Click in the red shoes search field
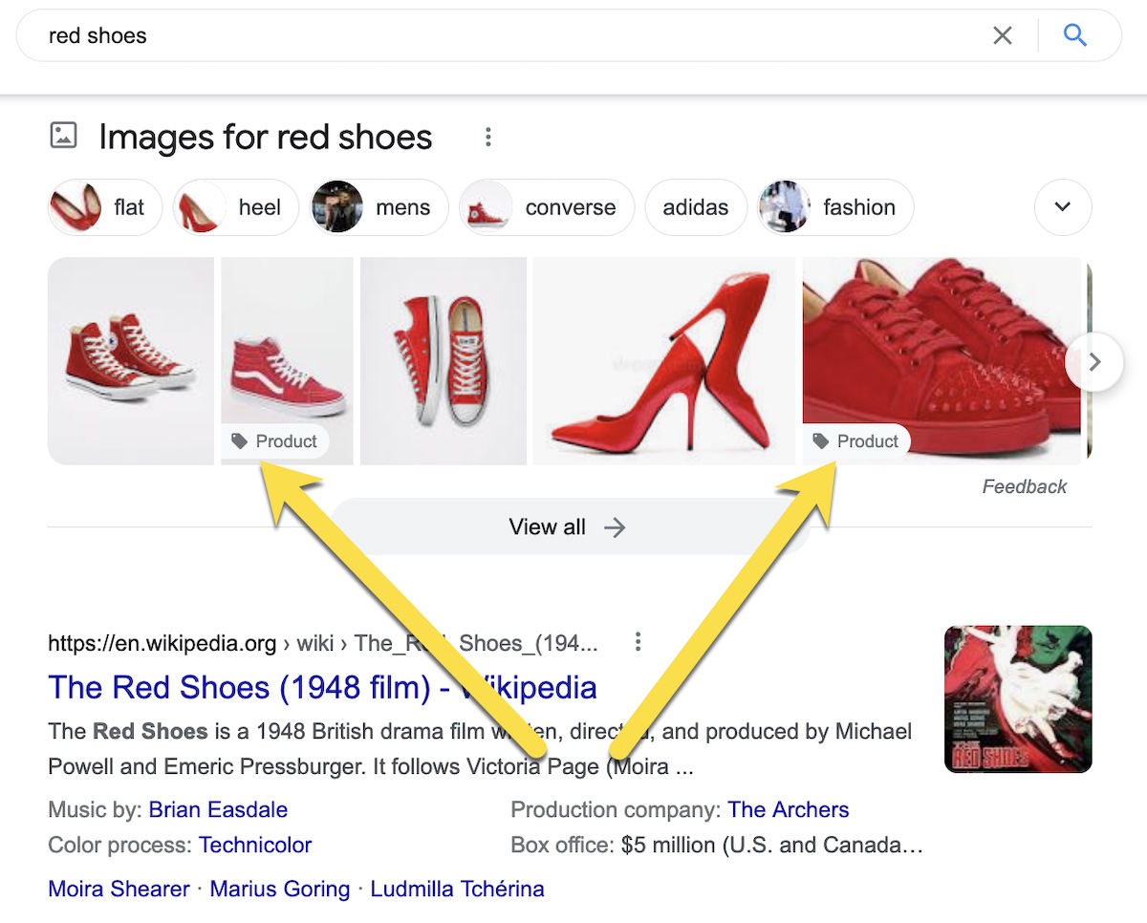The width and height of the screenshot is (1147, 923). click(x=478, y=36)
